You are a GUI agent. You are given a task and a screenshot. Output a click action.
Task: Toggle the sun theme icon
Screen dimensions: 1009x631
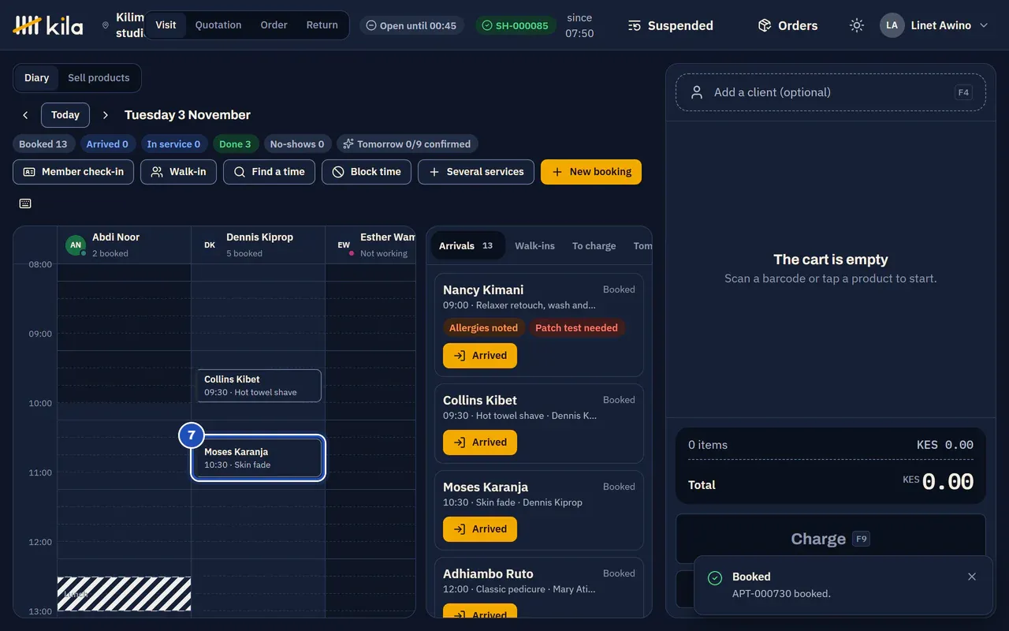[x=857, y=25]
